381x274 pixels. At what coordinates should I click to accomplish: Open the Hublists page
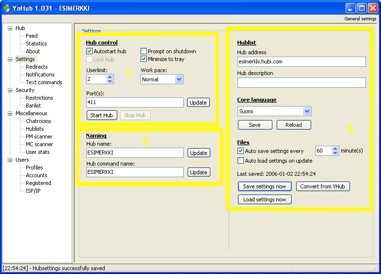[x=35, y=129]
